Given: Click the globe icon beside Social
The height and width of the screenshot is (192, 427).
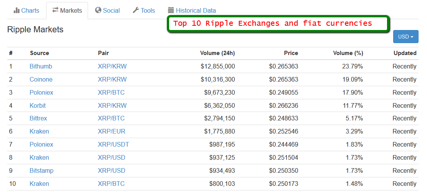Looking at the screenshot, I should pyautogui.click(x=98, y=10).
